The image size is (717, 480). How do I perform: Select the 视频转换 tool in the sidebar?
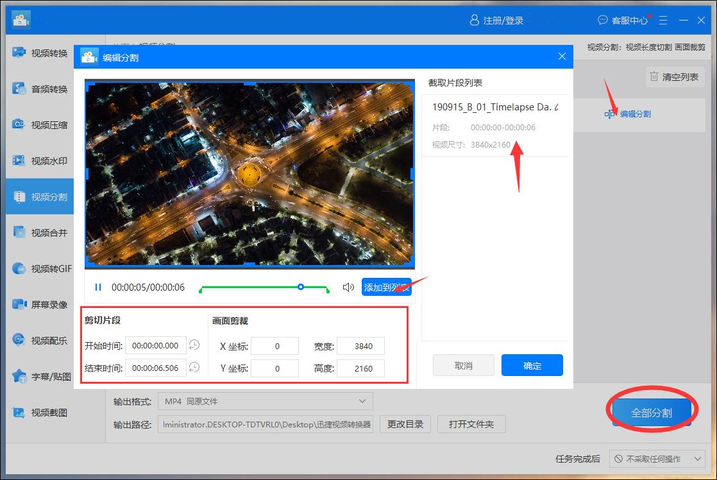tap(40, 53)
